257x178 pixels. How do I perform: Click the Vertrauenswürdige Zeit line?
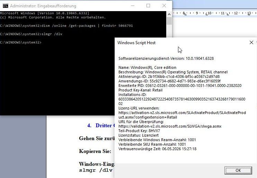click(157, 149)
